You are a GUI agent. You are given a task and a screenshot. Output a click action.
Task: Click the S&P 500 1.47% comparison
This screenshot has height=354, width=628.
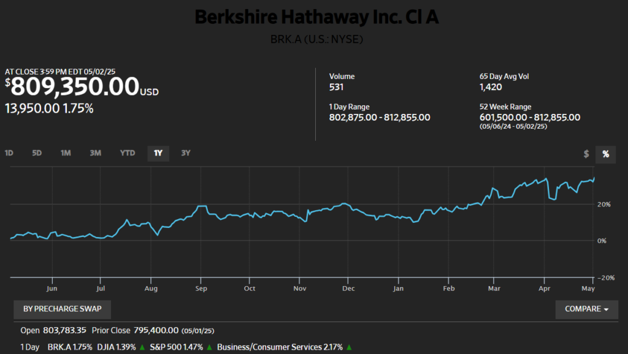(x=176, y=347)
